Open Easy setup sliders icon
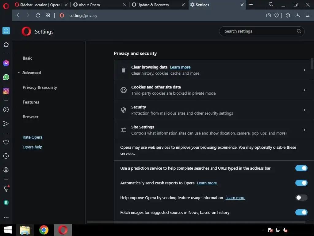Image resolution: width=314 pixels, height=236 pixels. [308, 15]
